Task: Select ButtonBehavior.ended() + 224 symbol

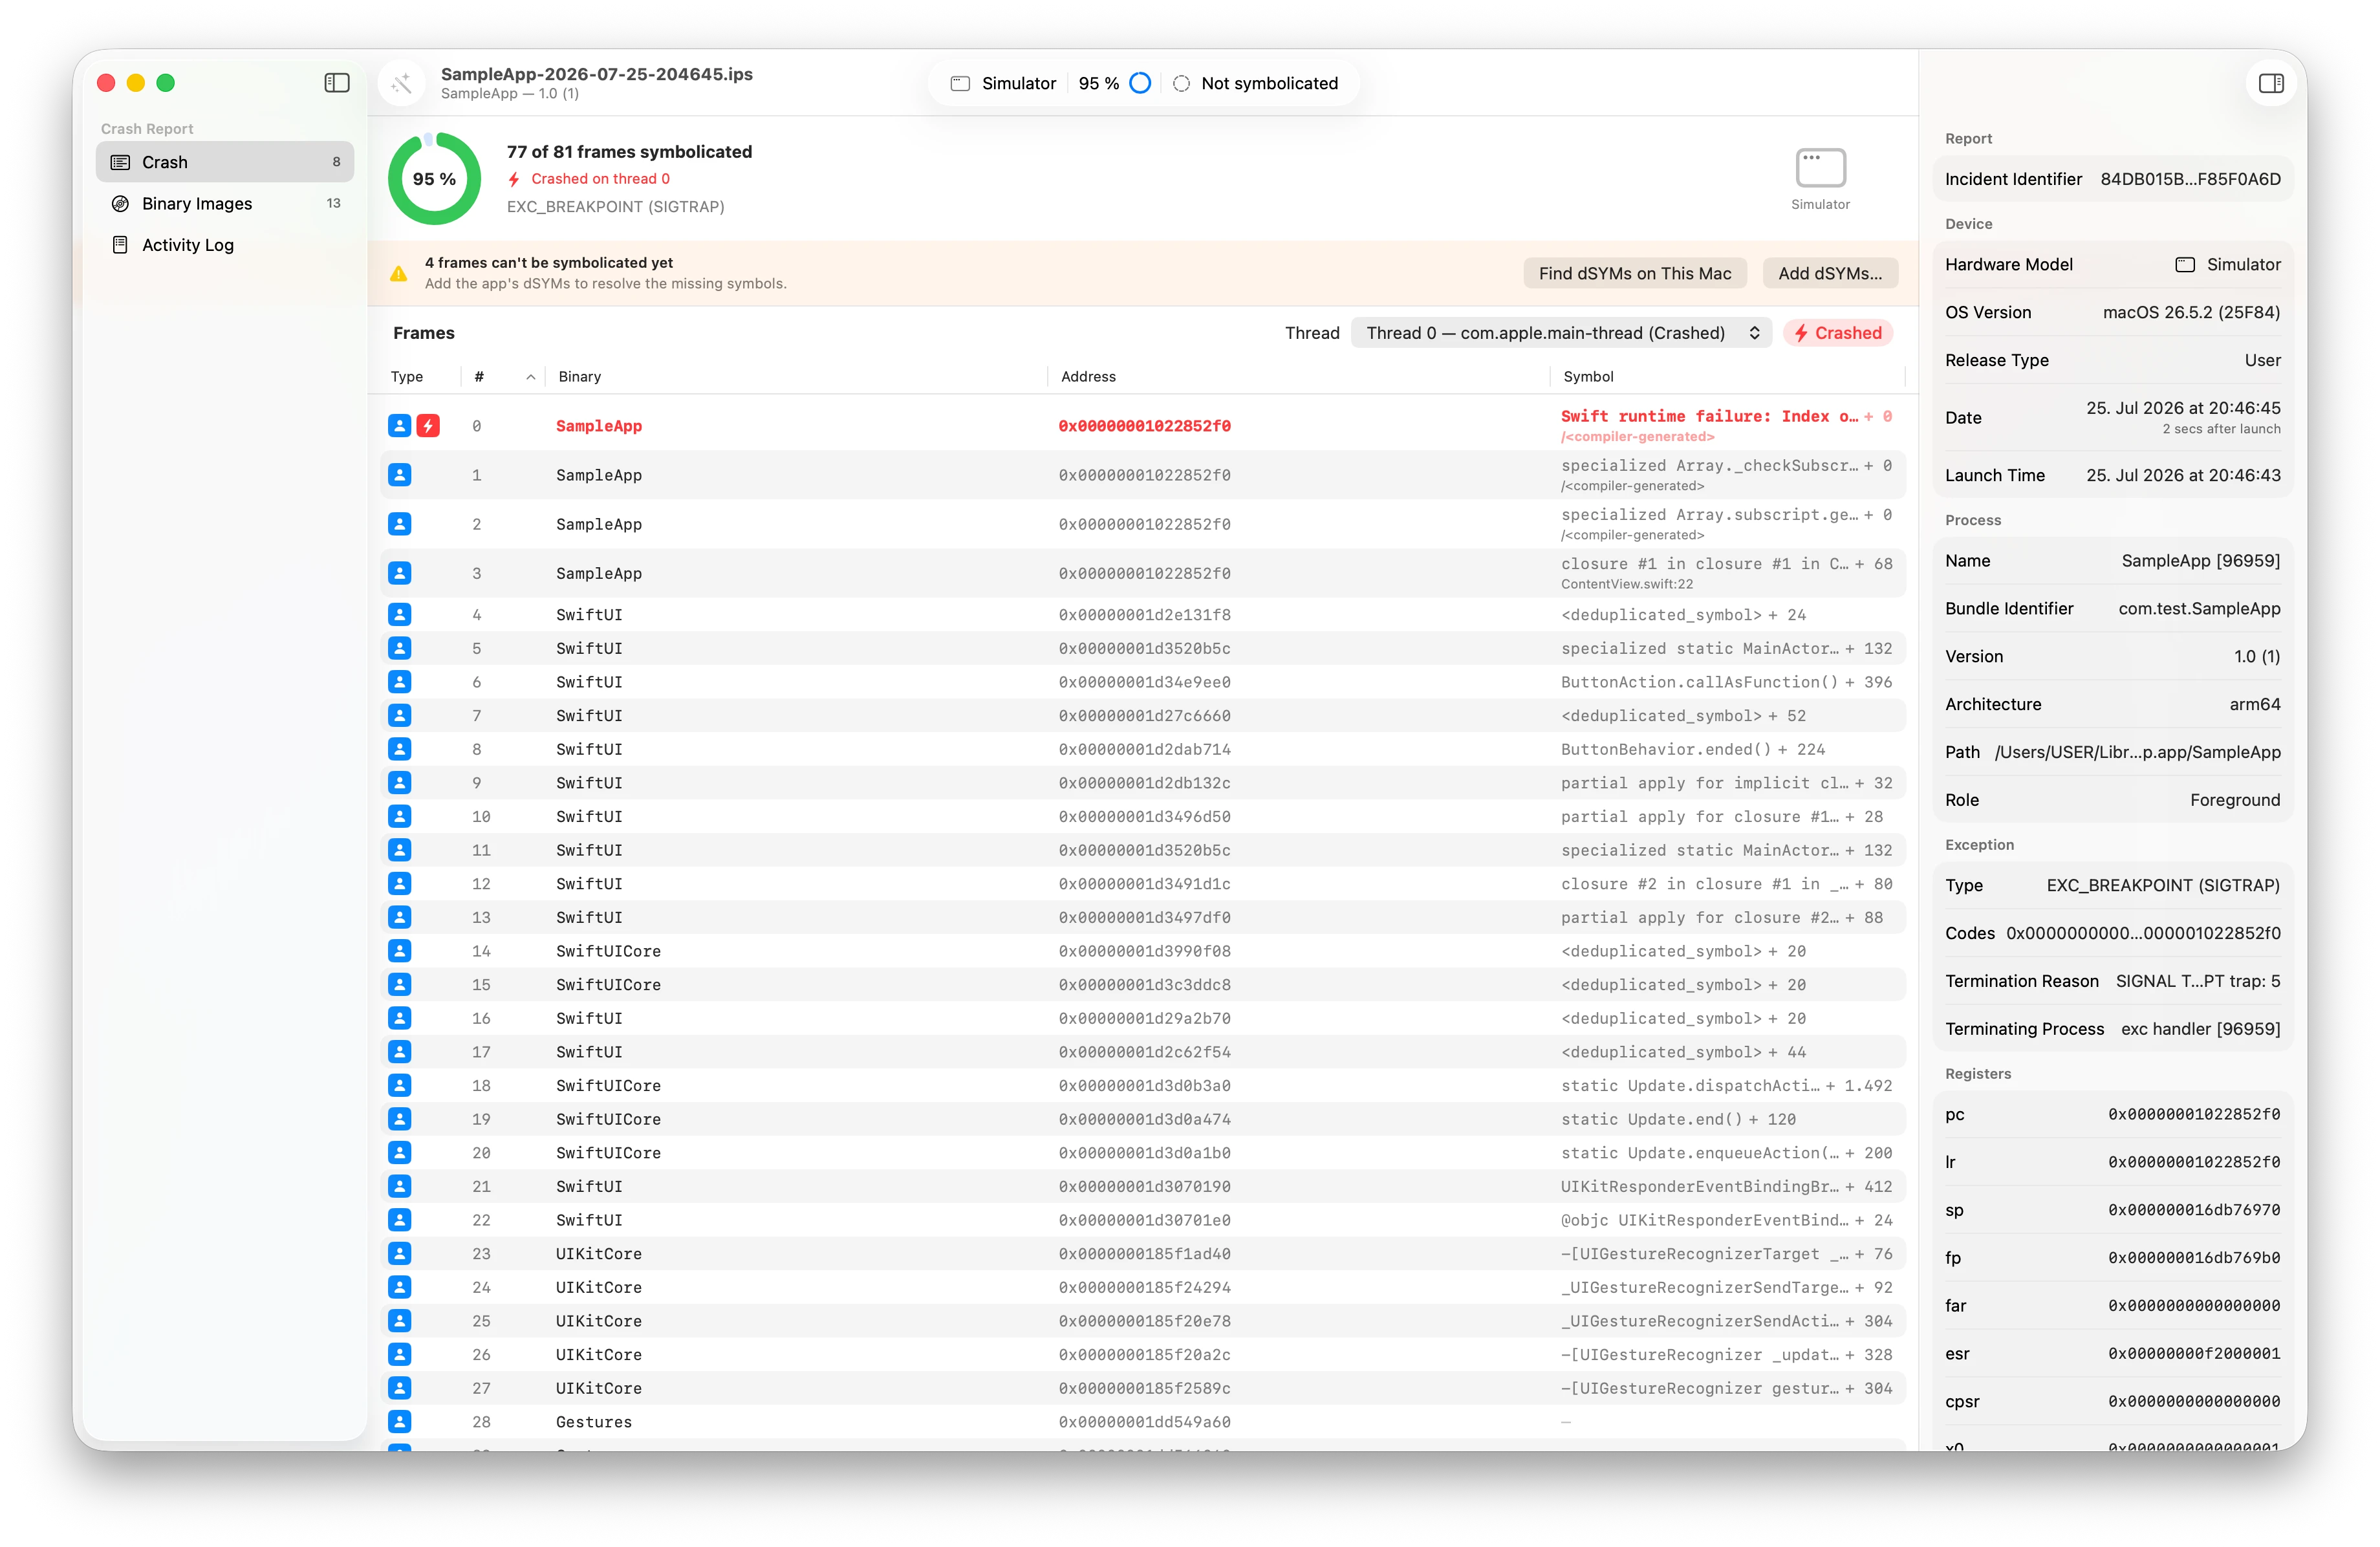Action: coord(1692,749)
